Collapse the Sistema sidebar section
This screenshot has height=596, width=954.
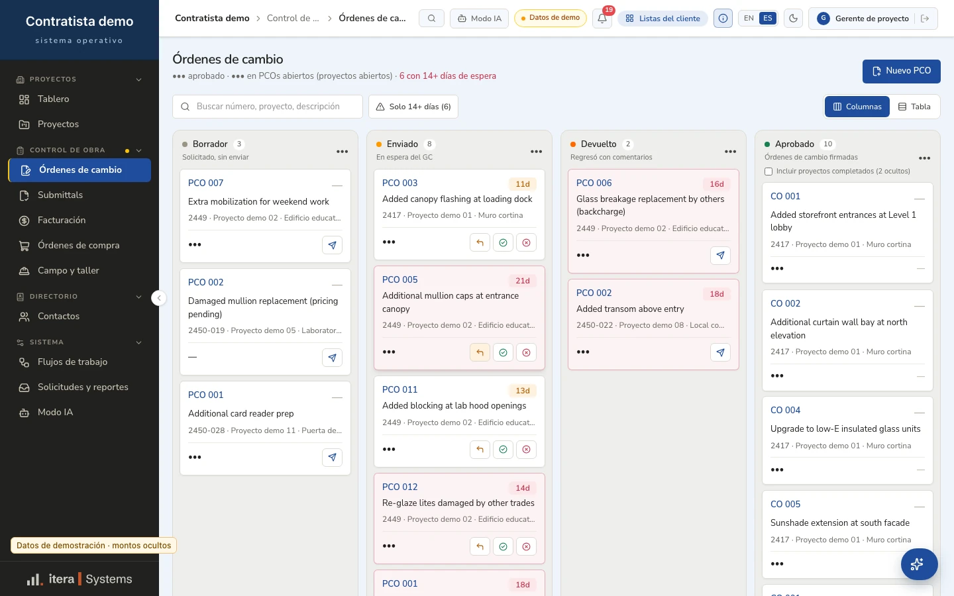[139, 342]
